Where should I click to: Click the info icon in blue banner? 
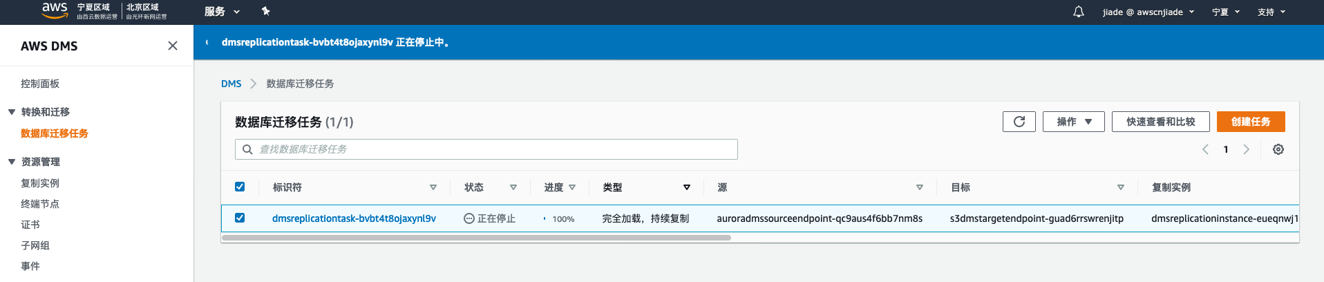(207, 42)
